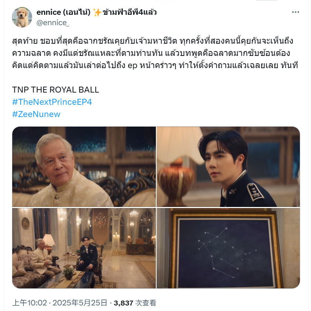311x311 pixels.
Task: Click the TNP THE ROYAL BALL text line
Action: (56, 90)
